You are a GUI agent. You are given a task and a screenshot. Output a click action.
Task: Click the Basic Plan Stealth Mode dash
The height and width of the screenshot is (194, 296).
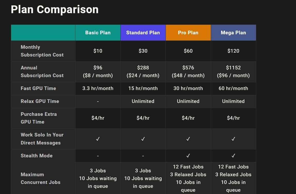[x=98, y=156]
